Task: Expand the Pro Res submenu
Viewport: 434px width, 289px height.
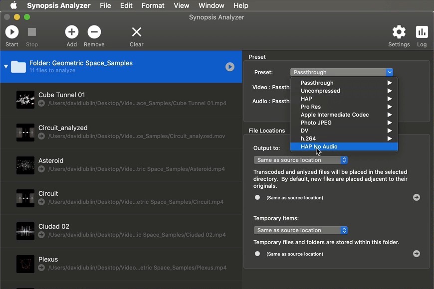Action: (x=344, y=107)
